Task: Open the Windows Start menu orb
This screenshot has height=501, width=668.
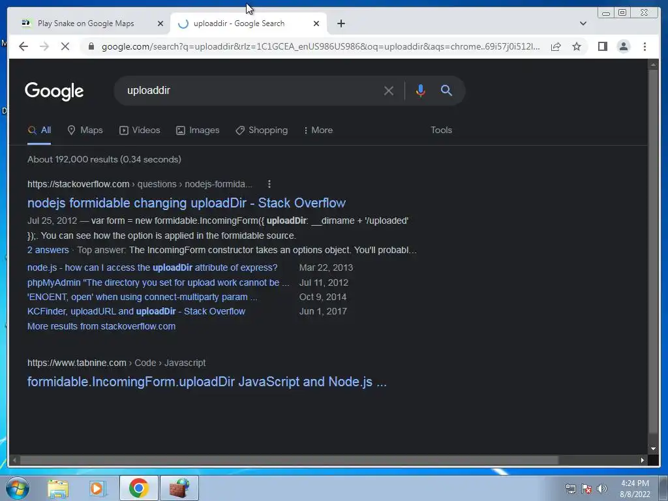Action: 18,488
